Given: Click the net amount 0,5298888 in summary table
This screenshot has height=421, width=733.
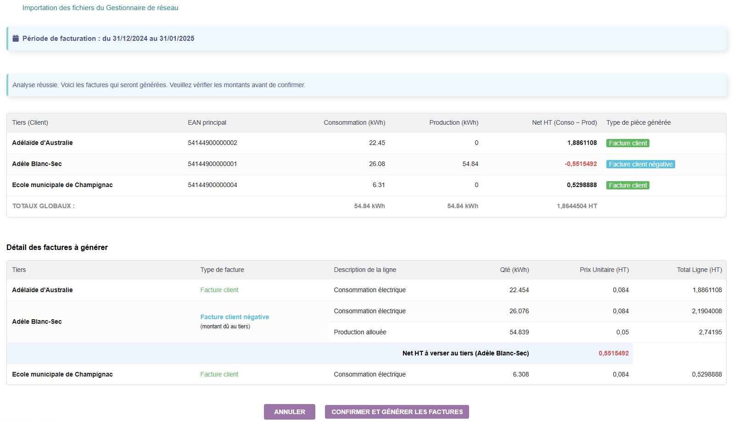Looking at the screenshot, I should [582, 185].
